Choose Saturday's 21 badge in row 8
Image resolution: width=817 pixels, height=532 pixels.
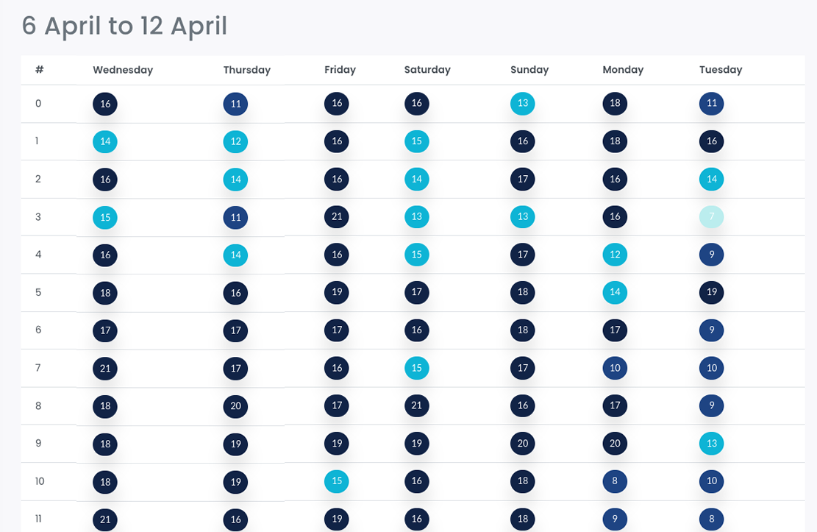coord(416,405)
